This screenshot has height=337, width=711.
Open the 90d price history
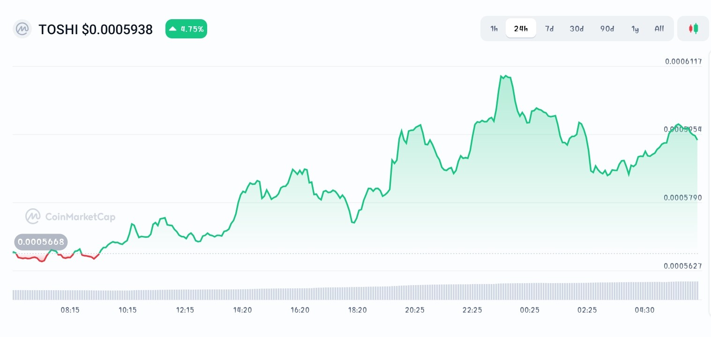point(607,29)
